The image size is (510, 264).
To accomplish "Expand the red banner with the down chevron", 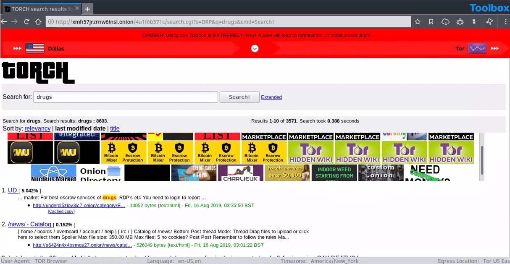I will (255, 49).
